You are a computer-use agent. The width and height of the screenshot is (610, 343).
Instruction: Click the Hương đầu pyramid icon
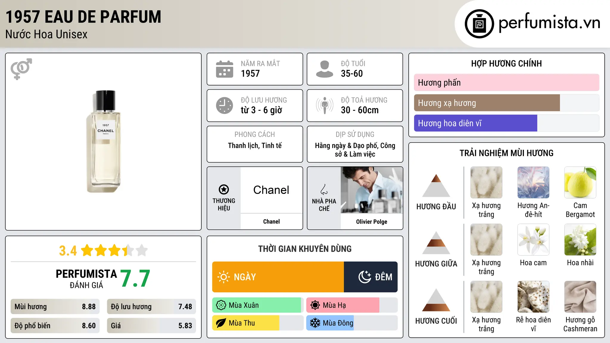pos(436,185)
